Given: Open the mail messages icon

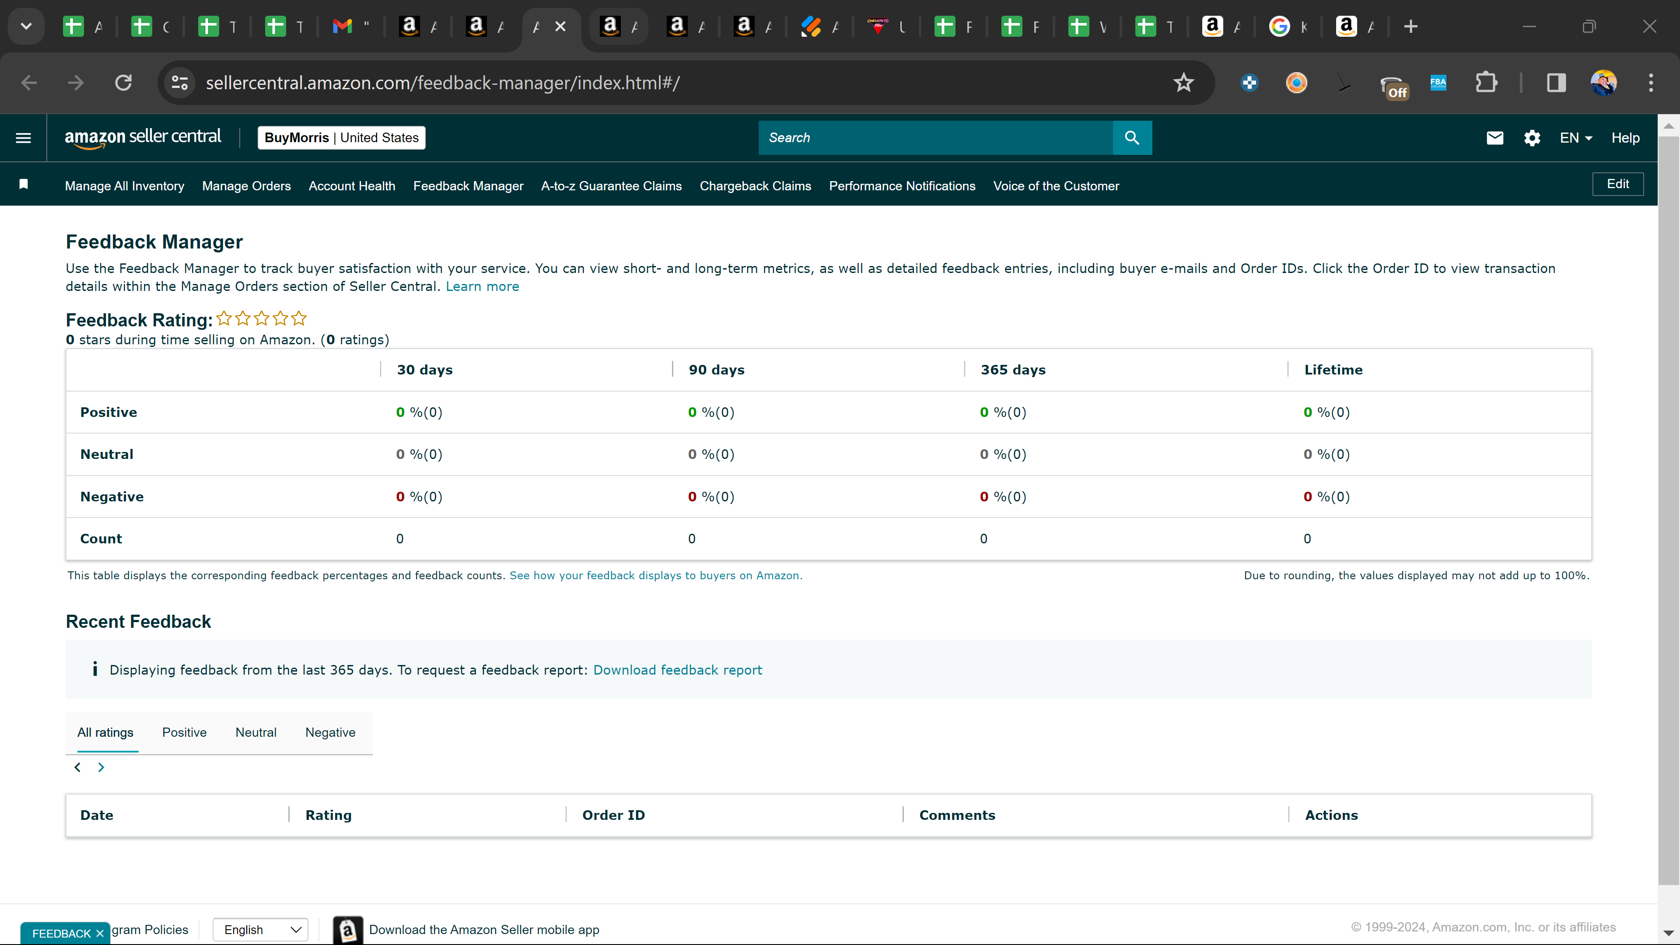Looking at the screenshot, I should click(x=1494, y=138).
